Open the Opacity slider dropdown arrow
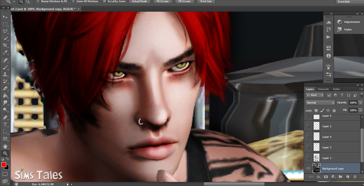This screenshot has width=364, height=186. point(360,103)
